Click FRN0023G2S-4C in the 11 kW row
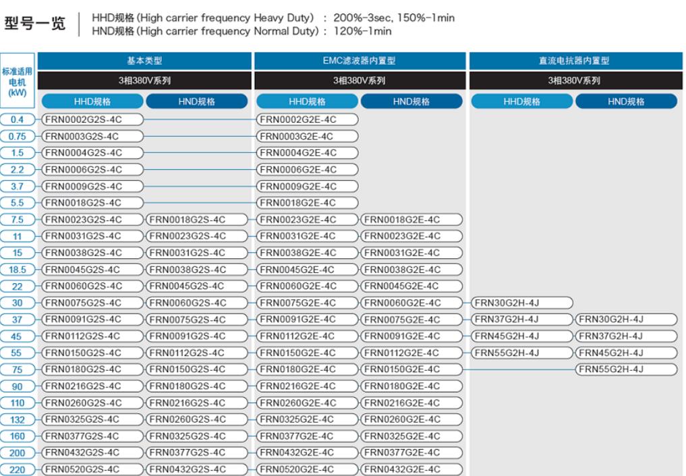The image size is (686, 476). [x=196, y=236]
